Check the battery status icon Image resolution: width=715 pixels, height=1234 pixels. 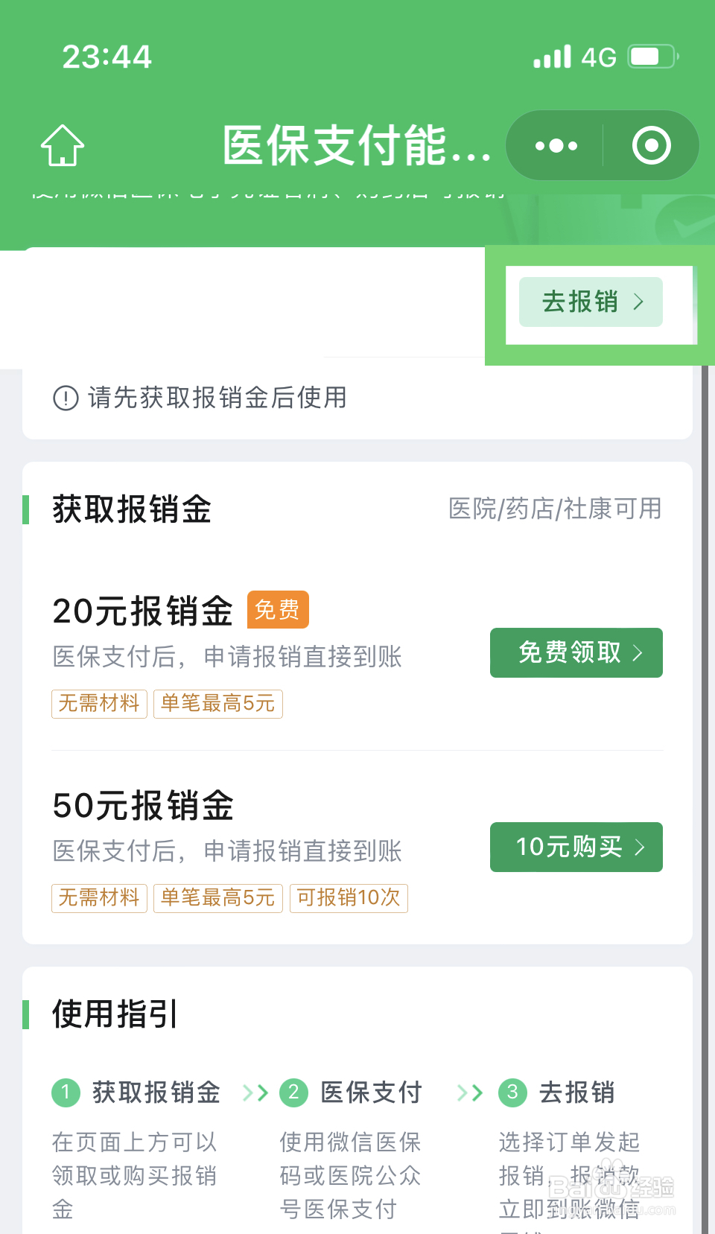click(653, 57)
